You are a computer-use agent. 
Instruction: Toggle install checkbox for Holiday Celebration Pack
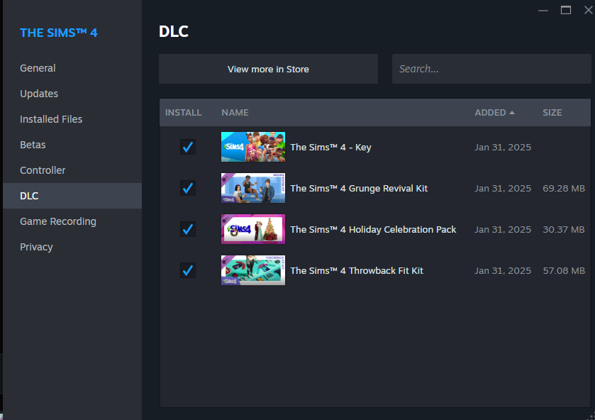point(188,229)
